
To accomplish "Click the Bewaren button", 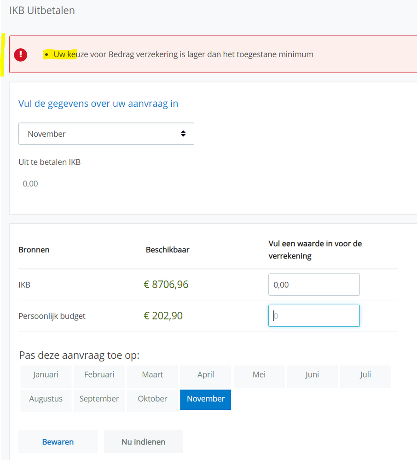I will pyautogui.click(x=58, y=441).
